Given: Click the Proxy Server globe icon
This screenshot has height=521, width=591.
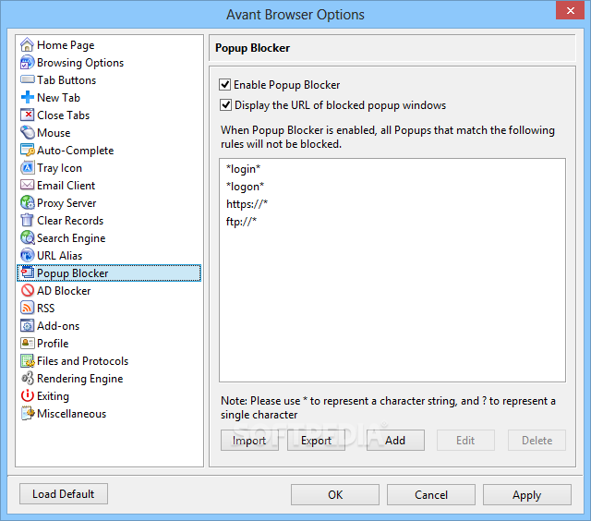Looking at the screenshot, I should click(x=27, y=203).
